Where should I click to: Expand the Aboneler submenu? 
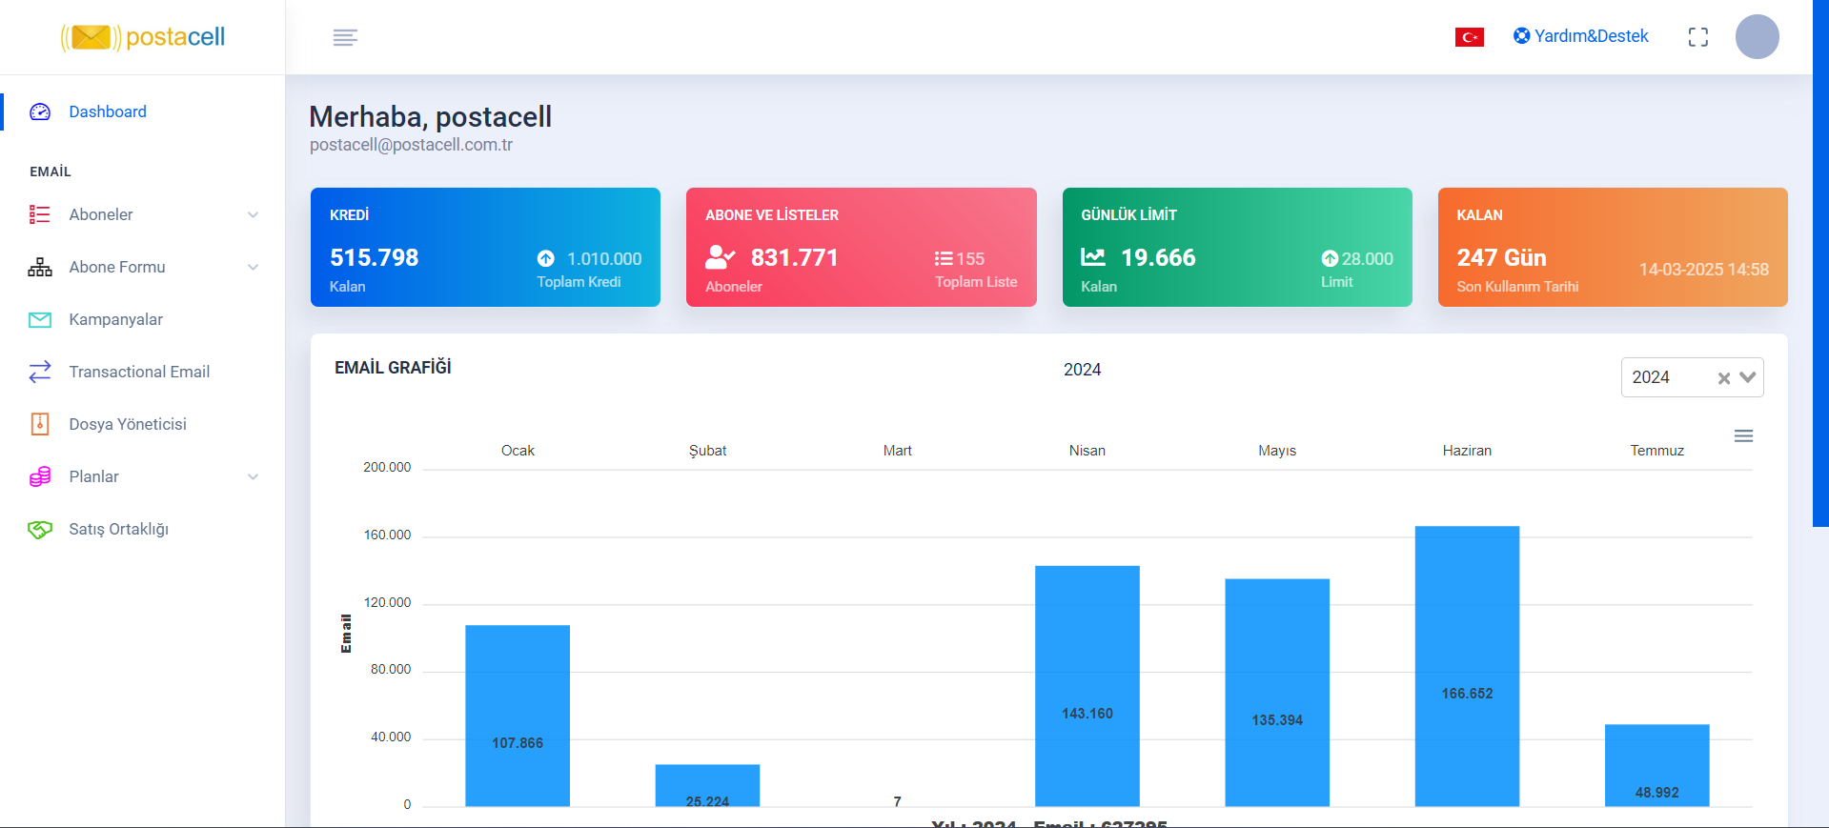[x=253, y=215]
